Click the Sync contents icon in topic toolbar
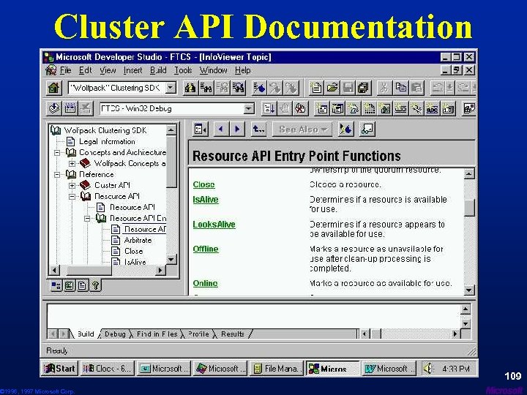This screenshot has height=395, width=527. click(x=201, y=129)
